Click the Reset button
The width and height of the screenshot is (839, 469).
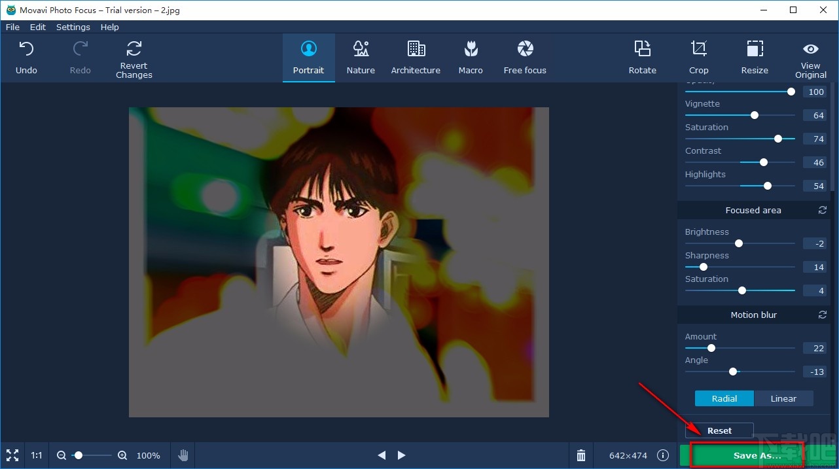(719, 430)
